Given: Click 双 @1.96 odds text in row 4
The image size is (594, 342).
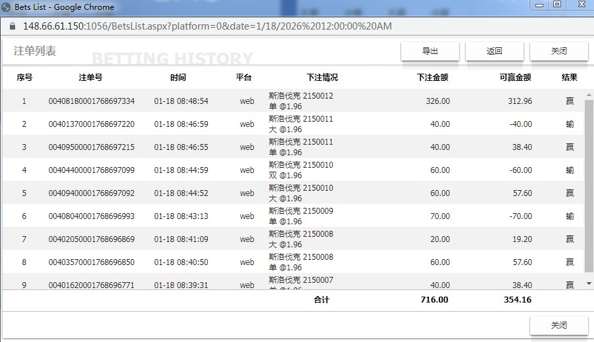Looking at the screenshot, I should (x=285, y=176).
